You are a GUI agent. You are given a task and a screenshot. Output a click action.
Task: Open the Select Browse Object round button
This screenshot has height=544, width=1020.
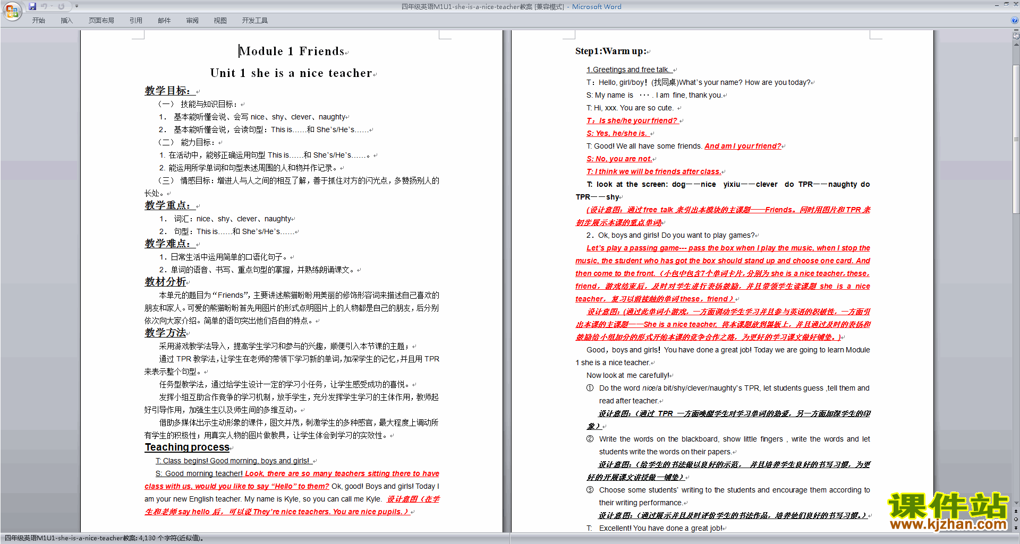(1016, 520)
